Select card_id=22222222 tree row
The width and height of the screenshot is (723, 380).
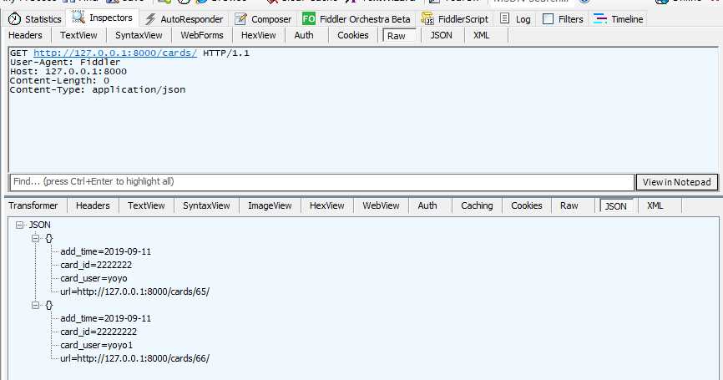coord(99,332)
